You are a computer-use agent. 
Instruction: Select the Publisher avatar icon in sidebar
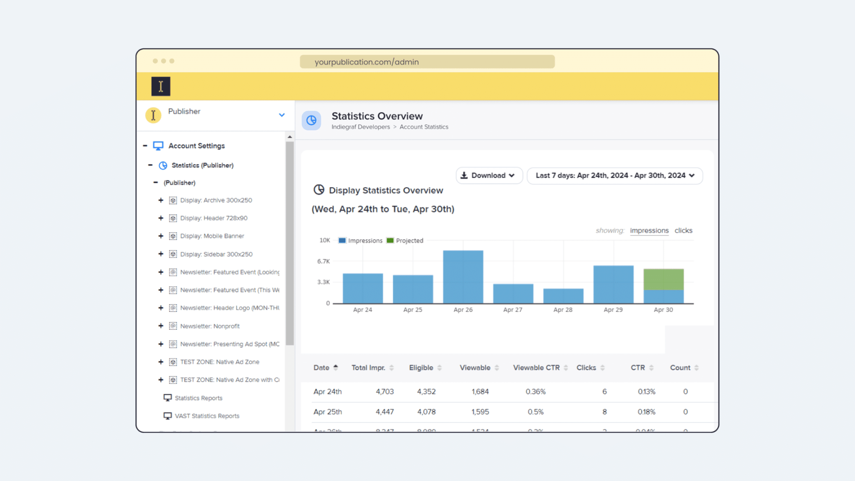pos(153,115)
